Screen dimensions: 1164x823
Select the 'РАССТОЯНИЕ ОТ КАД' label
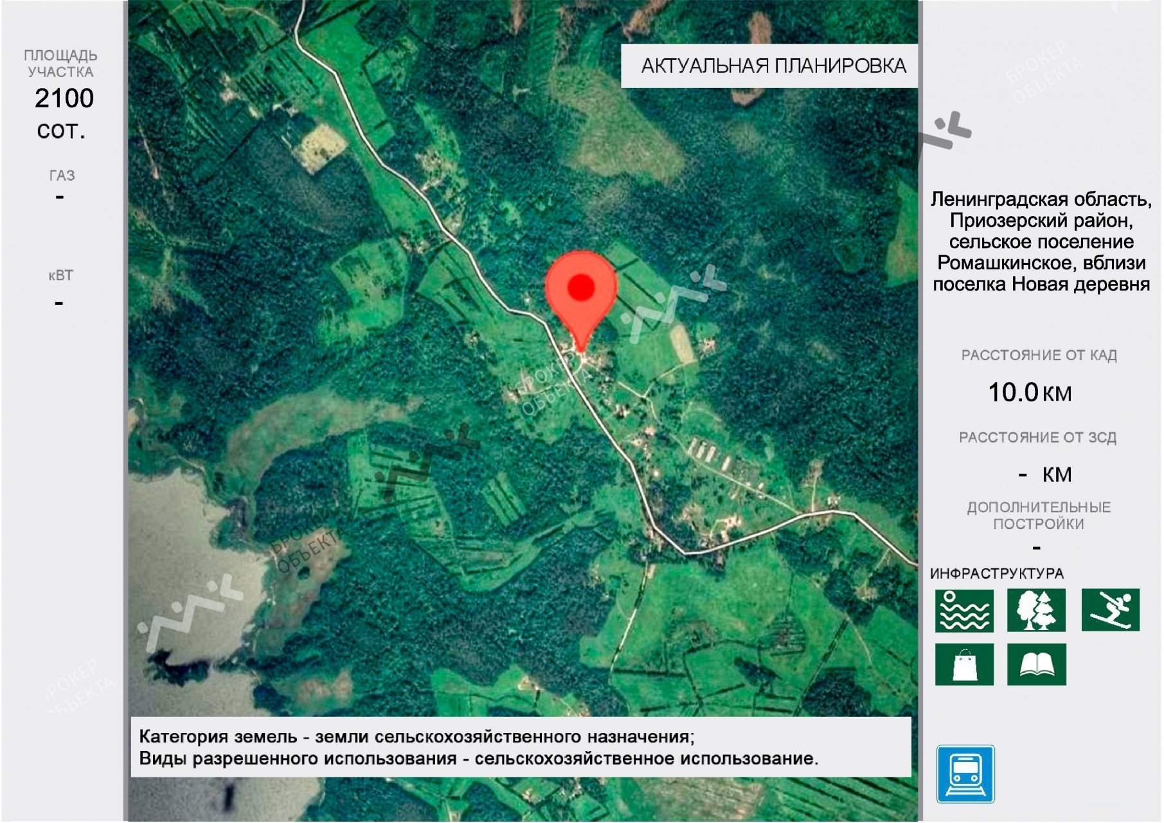1039,355
